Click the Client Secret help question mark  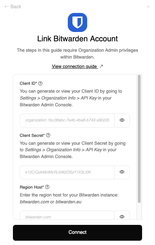[x=48, y=135]
